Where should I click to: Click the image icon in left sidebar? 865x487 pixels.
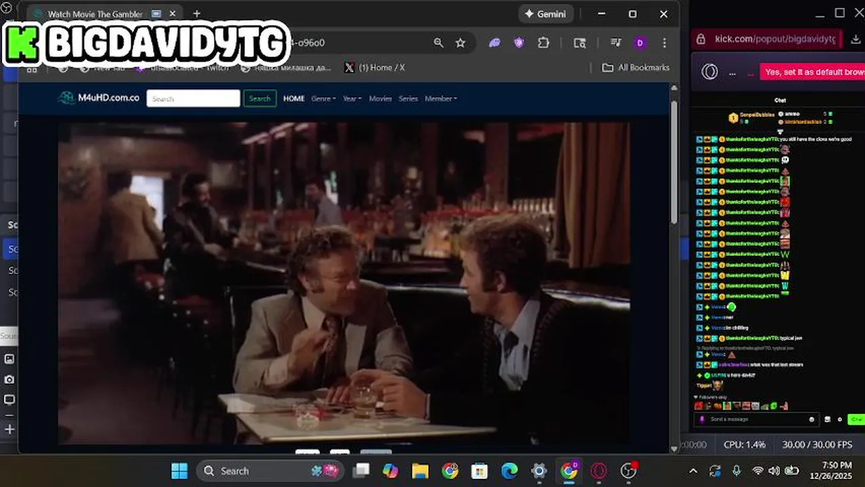9,359
